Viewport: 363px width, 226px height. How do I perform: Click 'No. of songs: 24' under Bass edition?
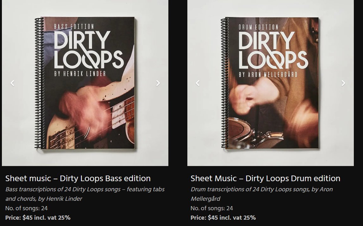tap(26, 208)
